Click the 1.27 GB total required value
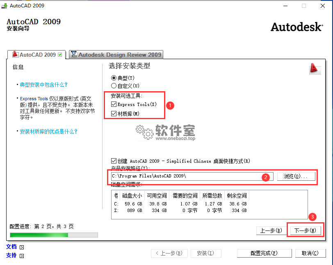Viewport: 333px width, 265px height. (x=213, y=204)
